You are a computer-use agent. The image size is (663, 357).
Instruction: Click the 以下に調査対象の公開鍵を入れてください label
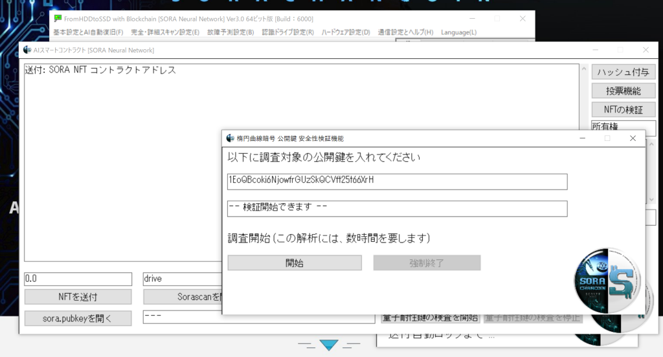pyautogui.click(x=324, y=158)
